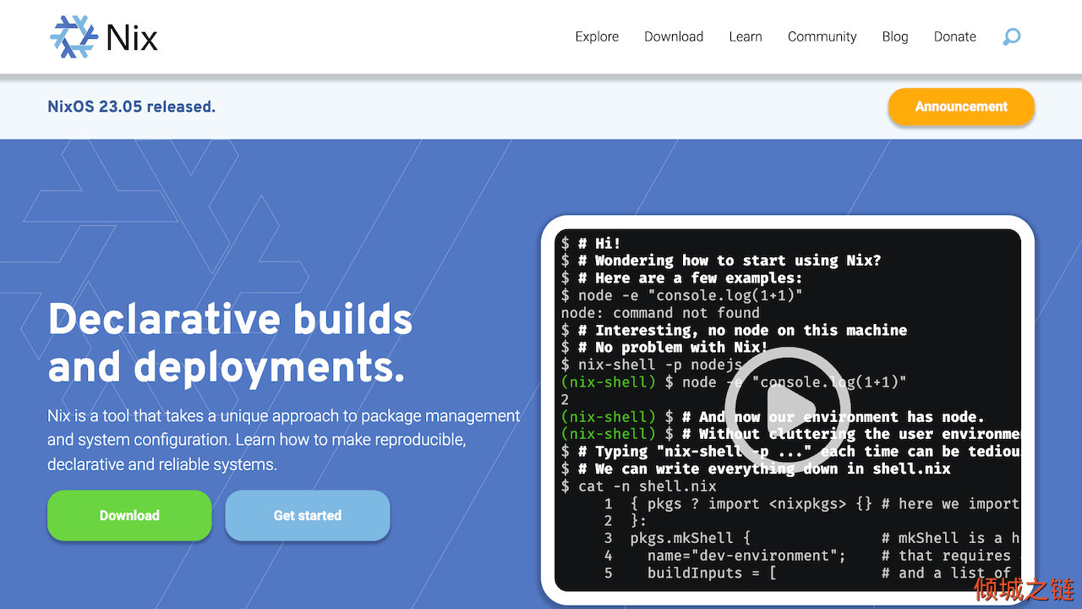
Task: Click the Get started button
Action: (308, 515)
